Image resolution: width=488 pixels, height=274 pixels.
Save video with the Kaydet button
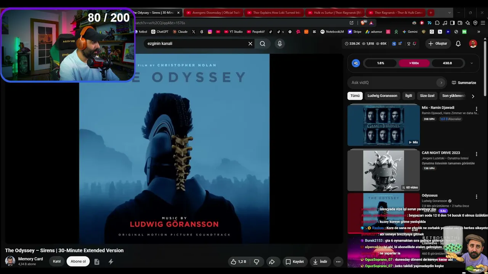pos(295,261)
